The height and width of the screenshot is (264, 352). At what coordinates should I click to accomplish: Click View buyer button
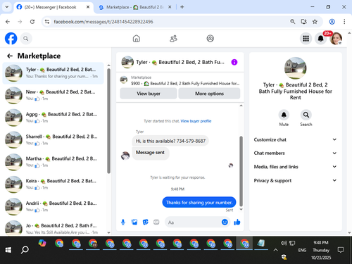click(x=149, y=94)
